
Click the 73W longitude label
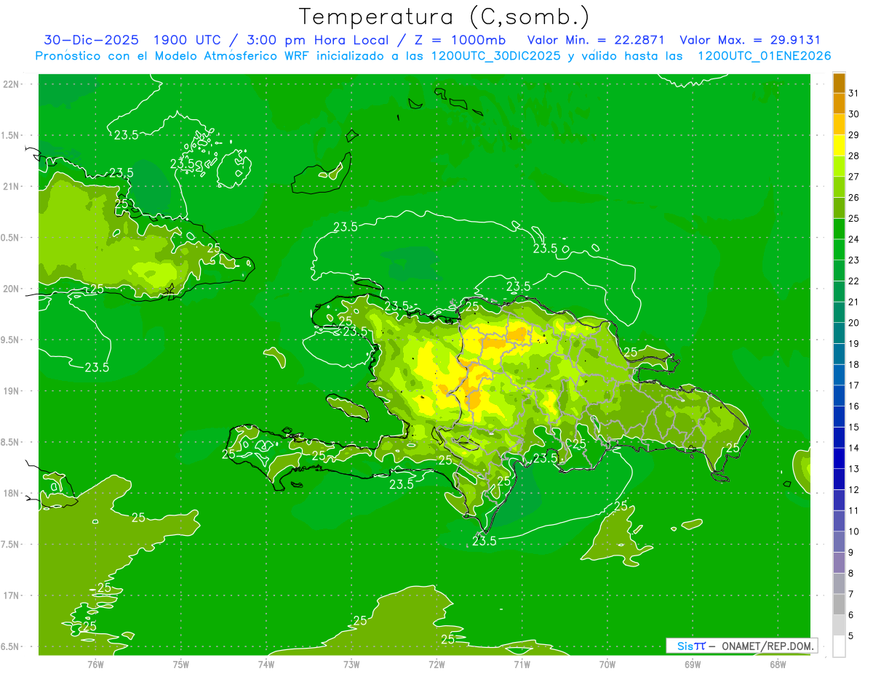pyautogui.click(x=351, y=664)
